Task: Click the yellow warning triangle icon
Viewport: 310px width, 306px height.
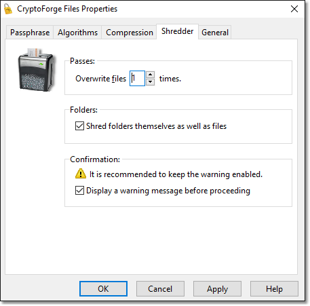Action: coord(81,174)
